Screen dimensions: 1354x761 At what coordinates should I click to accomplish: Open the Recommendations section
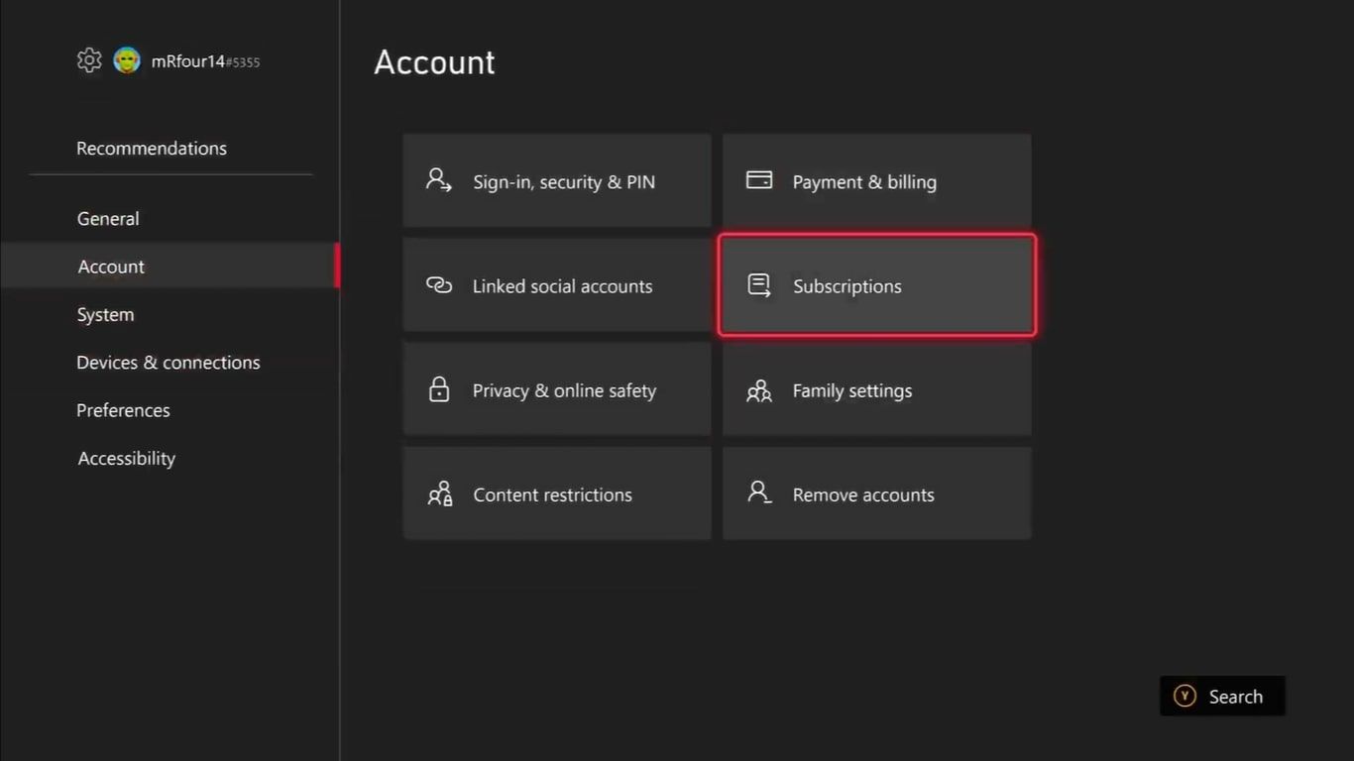pos(152,148)
